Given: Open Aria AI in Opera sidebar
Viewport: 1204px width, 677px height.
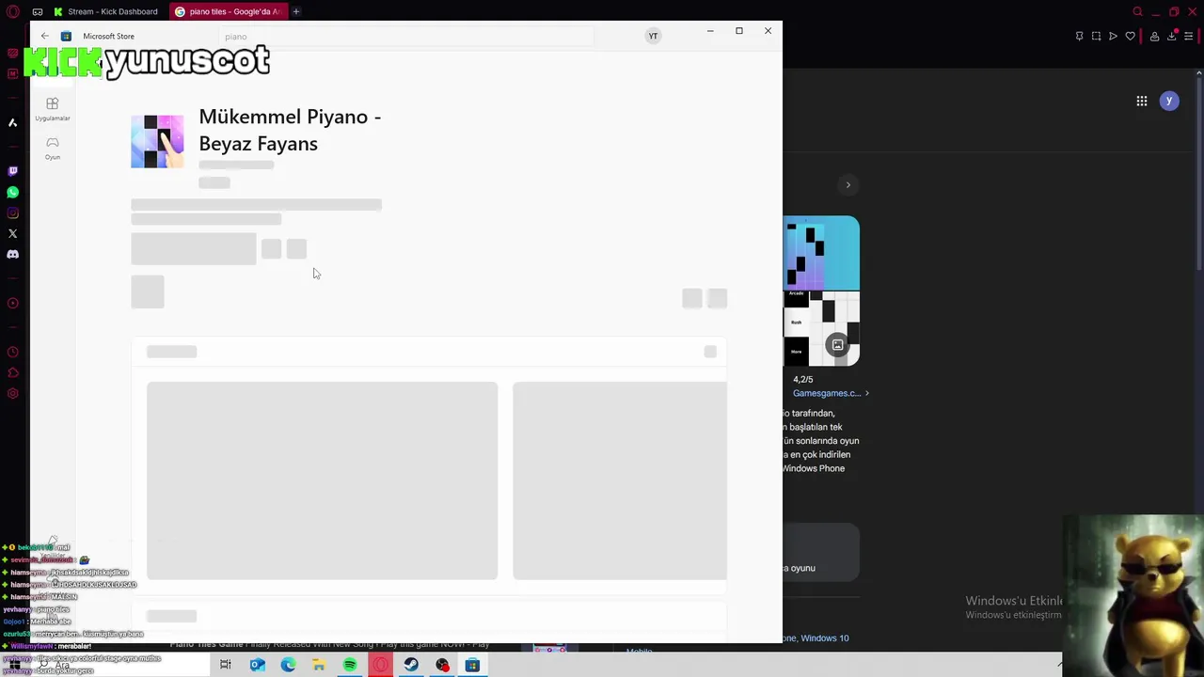Looking at the screenshot, I should tap(12, 122).
